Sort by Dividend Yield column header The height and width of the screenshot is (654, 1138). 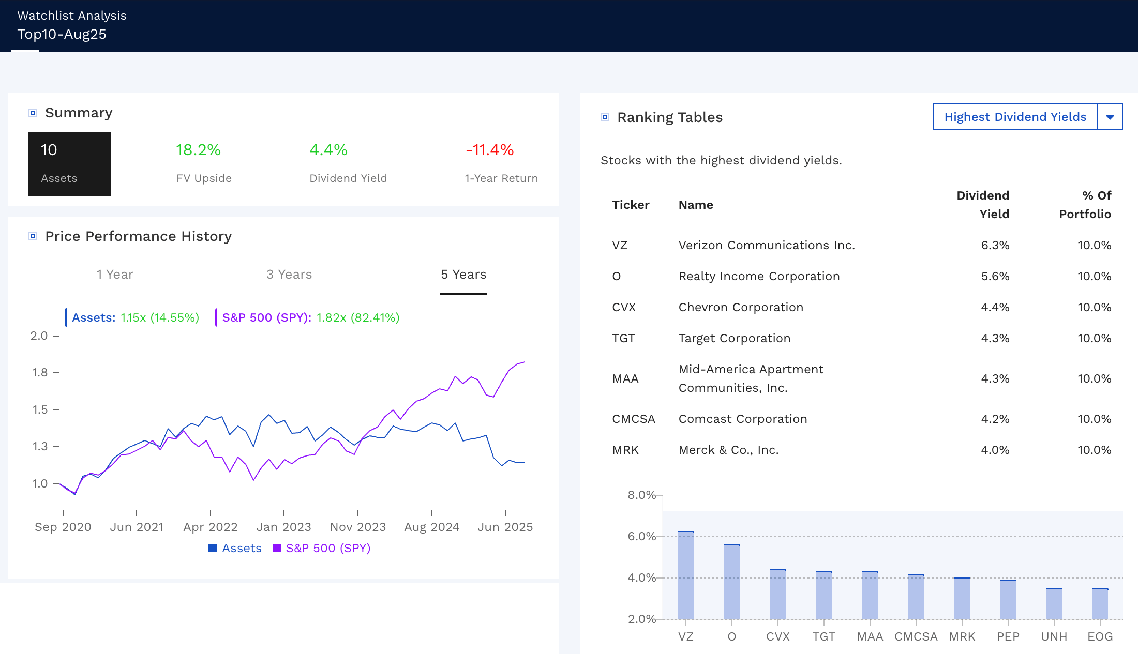(983, 205)
